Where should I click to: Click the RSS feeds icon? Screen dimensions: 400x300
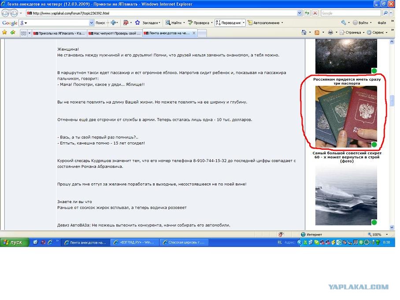point(317,33)
